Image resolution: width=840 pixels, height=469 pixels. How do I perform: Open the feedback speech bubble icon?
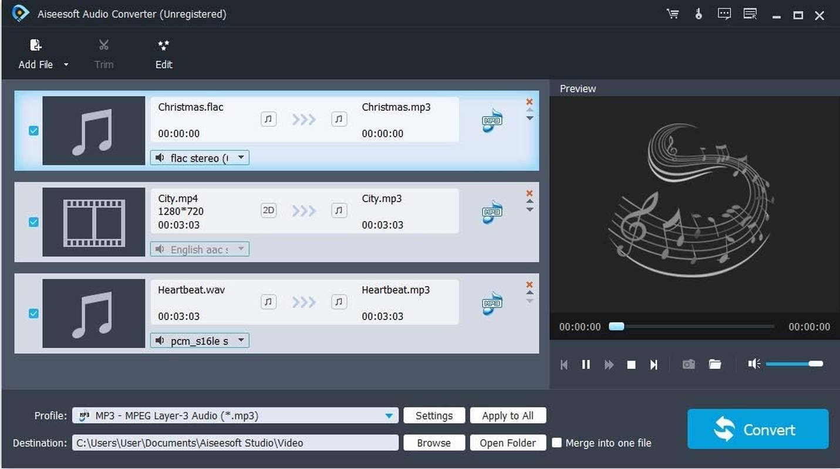point(724,13)
